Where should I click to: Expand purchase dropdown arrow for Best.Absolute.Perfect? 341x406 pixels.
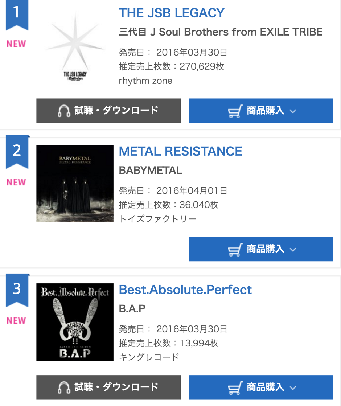pos(293,388)
